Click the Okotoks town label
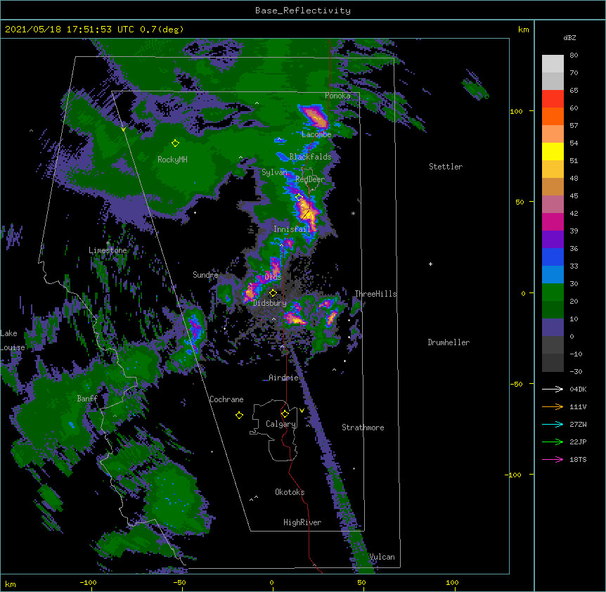This screenshot has width=606, height=592. (x=290, y=492)
